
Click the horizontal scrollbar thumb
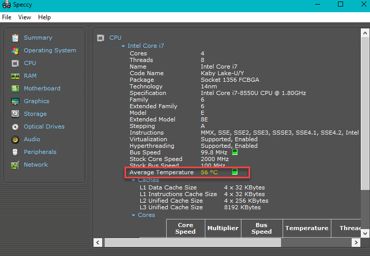pos(193,243)
